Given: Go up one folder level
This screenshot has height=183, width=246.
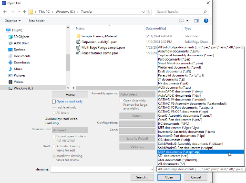Looking at the screenshot, I should point(24,12).
